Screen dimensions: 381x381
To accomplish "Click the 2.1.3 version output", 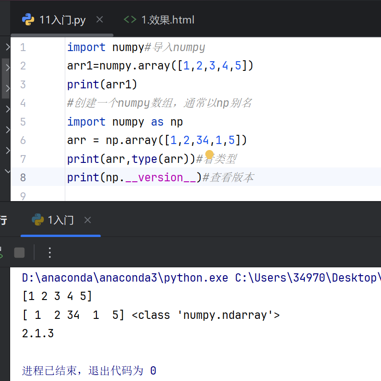I will click(38, 334).
